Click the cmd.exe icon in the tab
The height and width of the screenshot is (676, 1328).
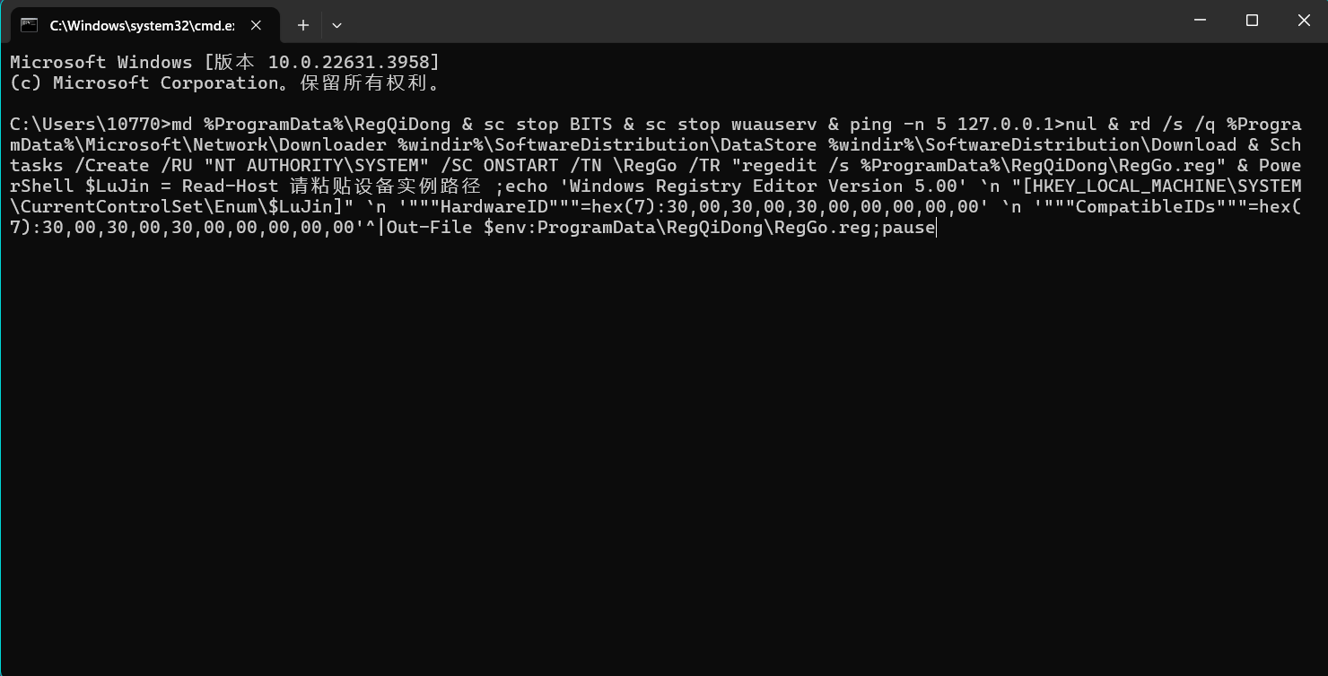point(30,25)
